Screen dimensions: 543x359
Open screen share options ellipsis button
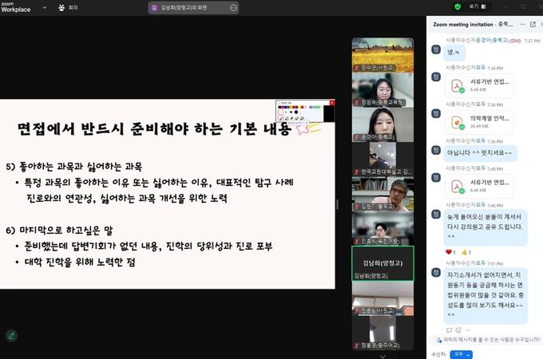[233, 7]
